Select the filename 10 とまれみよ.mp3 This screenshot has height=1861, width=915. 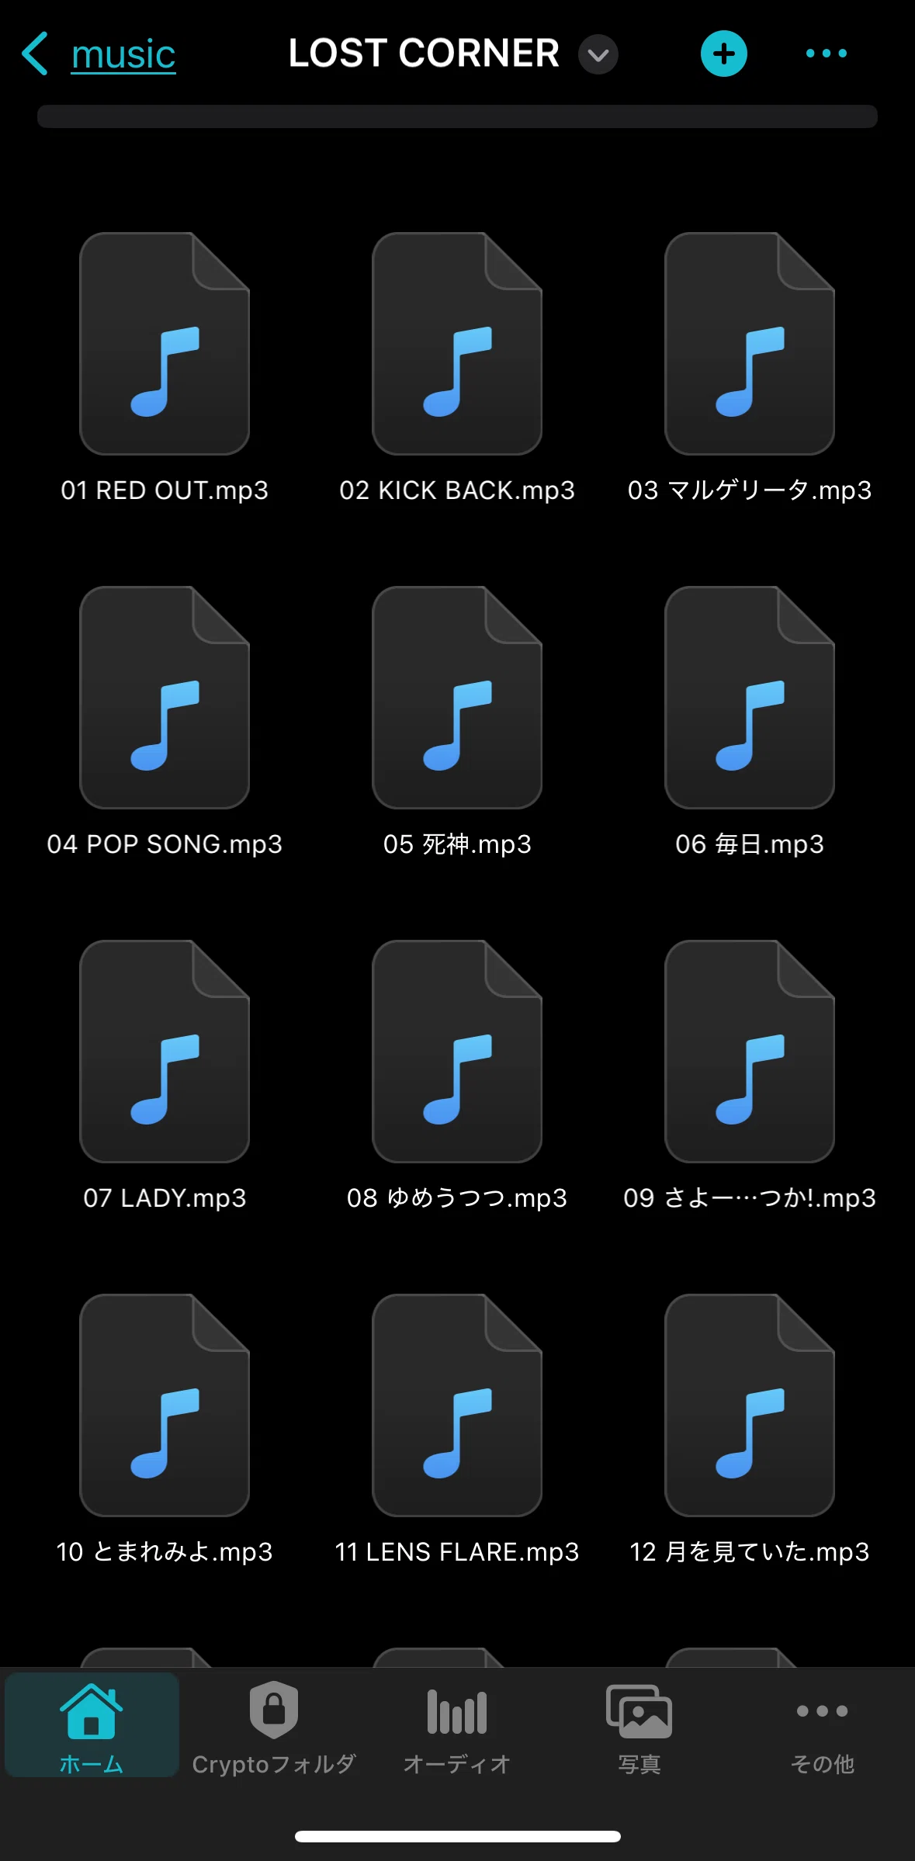tap(165, 1552)
